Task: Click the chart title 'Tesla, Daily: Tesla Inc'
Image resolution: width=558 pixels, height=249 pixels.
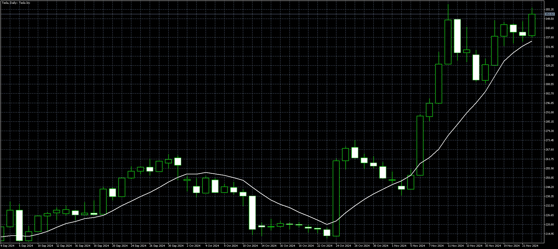Action: click(16, 3)
